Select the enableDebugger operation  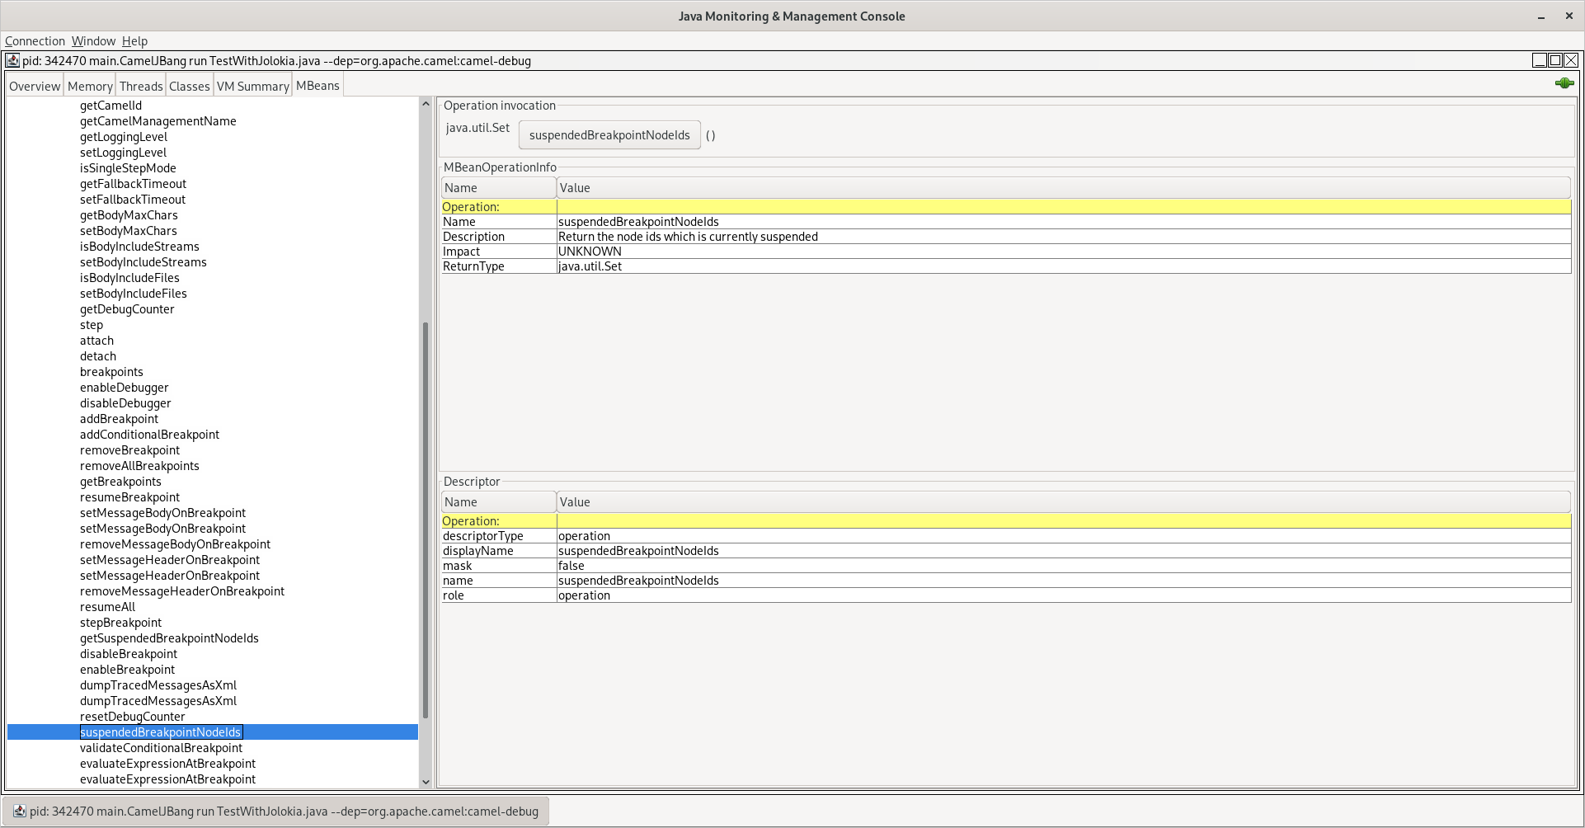[x=124, y=387]
